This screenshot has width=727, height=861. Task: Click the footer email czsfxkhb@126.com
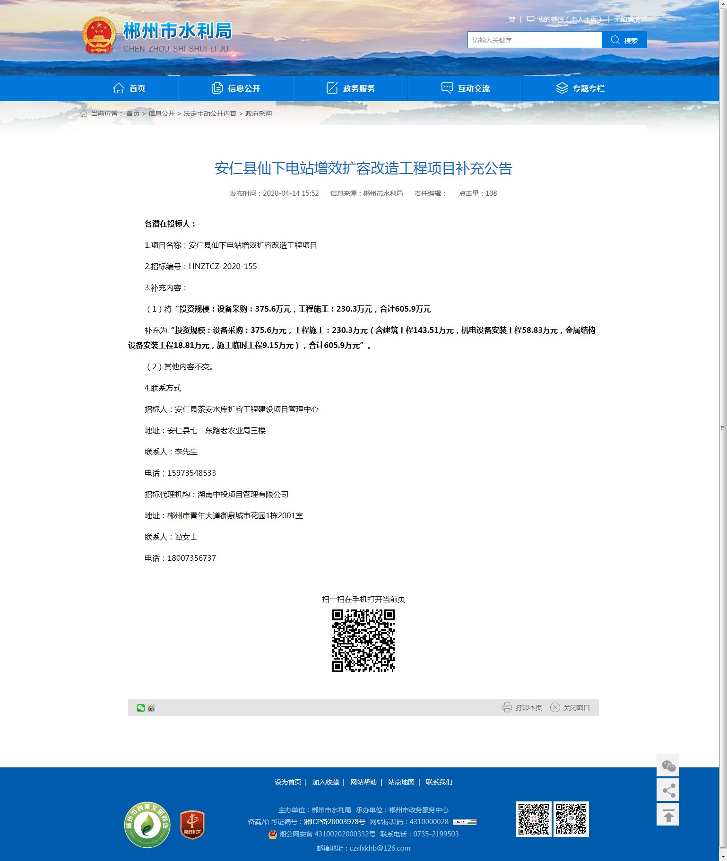tap(380, 848)
